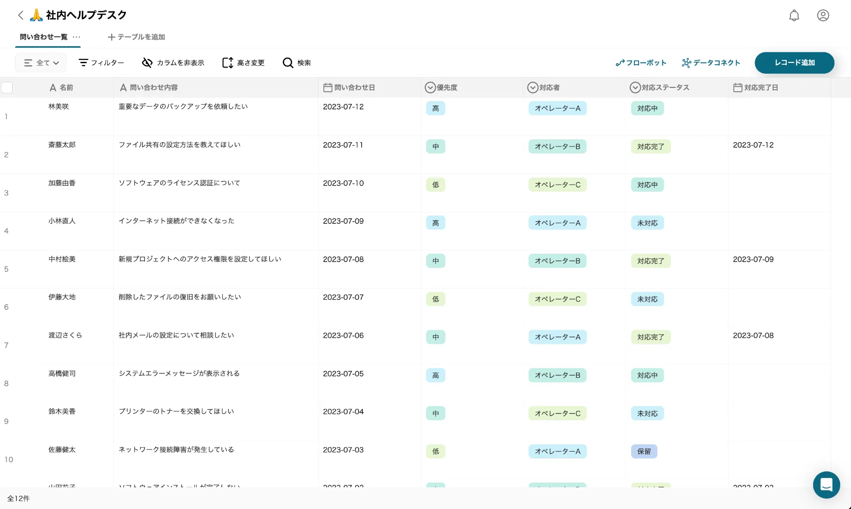Toggle the select-all checkbox in header

(x=7, y=87)
